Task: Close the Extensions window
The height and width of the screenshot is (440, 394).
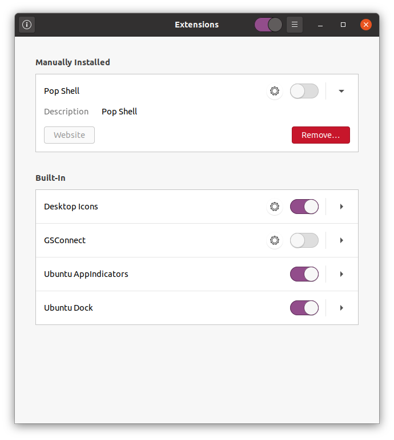Action: [365, 25]
